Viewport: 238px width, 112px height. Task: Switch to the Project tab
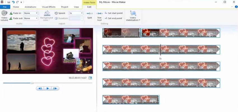click(x=64, y=7)
